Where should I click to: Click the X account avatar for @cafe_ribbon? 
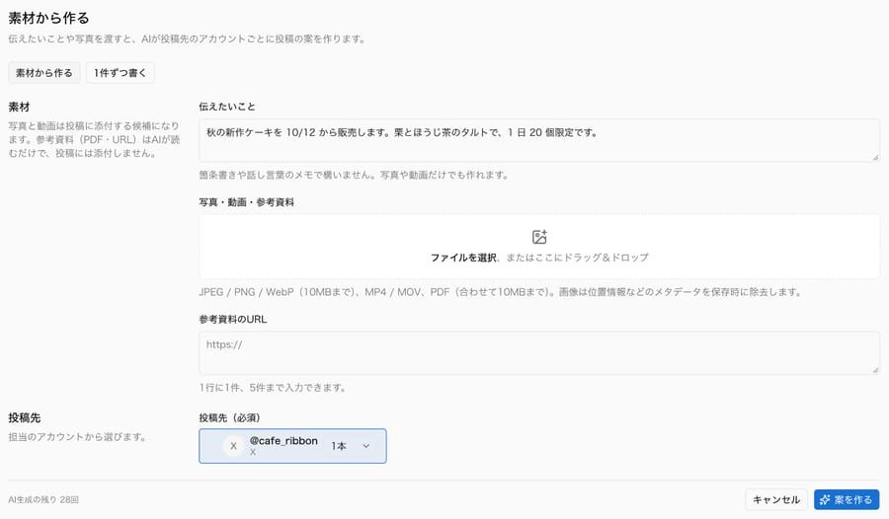click(x=233, y=446)
